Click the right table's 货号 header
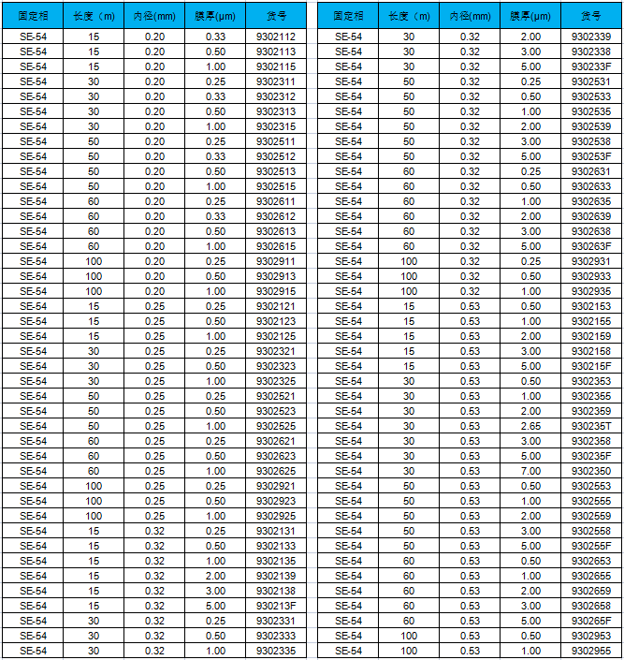The height and width of the screenshot is (660, 624). pyautogui.click(x=590, y=16)
